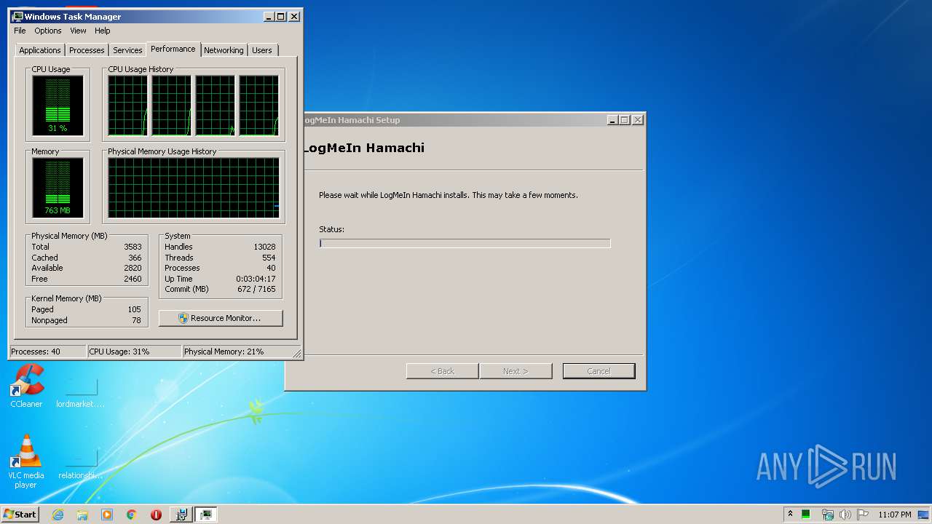Click the Handles value 13028
Viewport: 932px width, 524px height.
click(x=264, y=247)
